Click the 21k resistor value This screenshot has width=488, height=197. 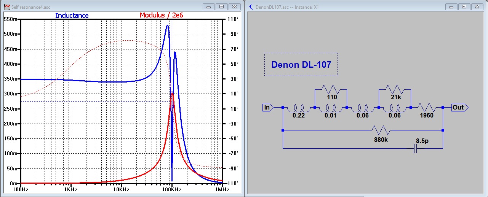coord(396,97)
